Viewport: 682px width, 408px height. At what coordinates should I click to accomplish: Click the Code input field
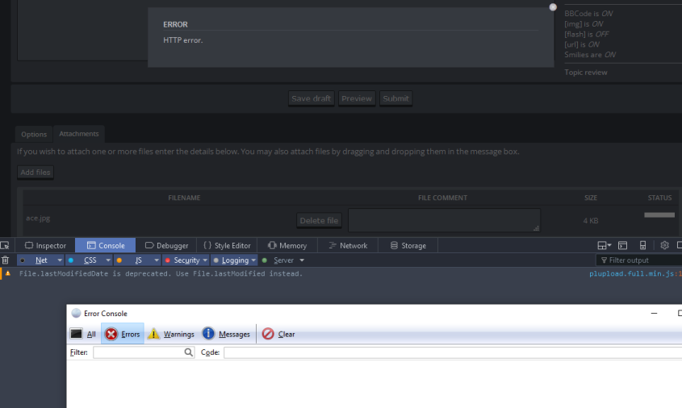coord(453,352)
